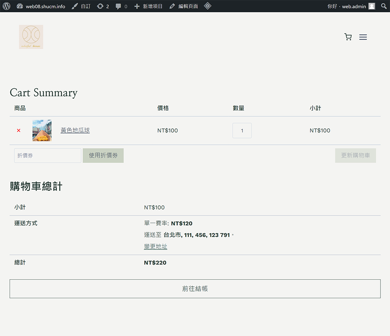Image resolution: width=390 pixels, height=336 pixels.
Task: Click the diamond-shaped plugin icon in admin bar
Action: 208,6
